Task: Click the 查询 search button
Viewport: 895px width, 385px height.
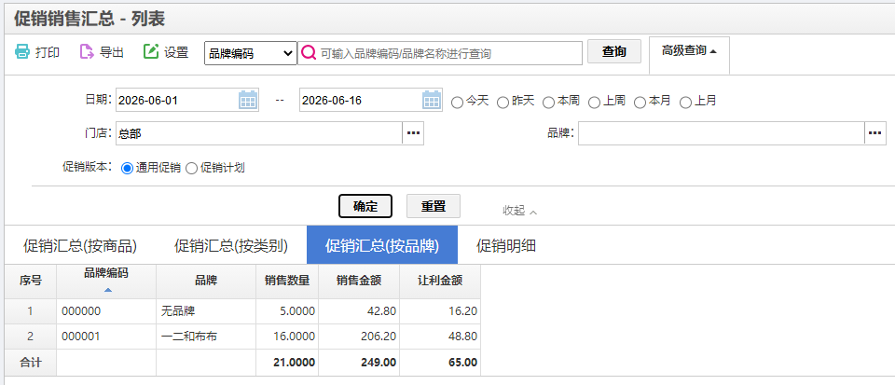Action: 614,51
